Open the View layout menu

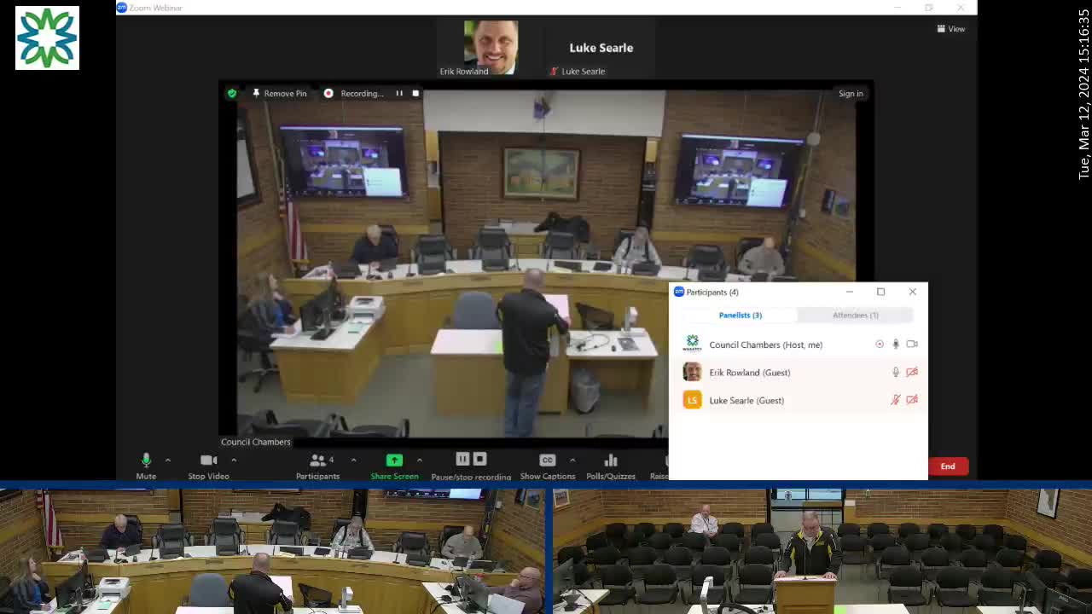[951, 29]
